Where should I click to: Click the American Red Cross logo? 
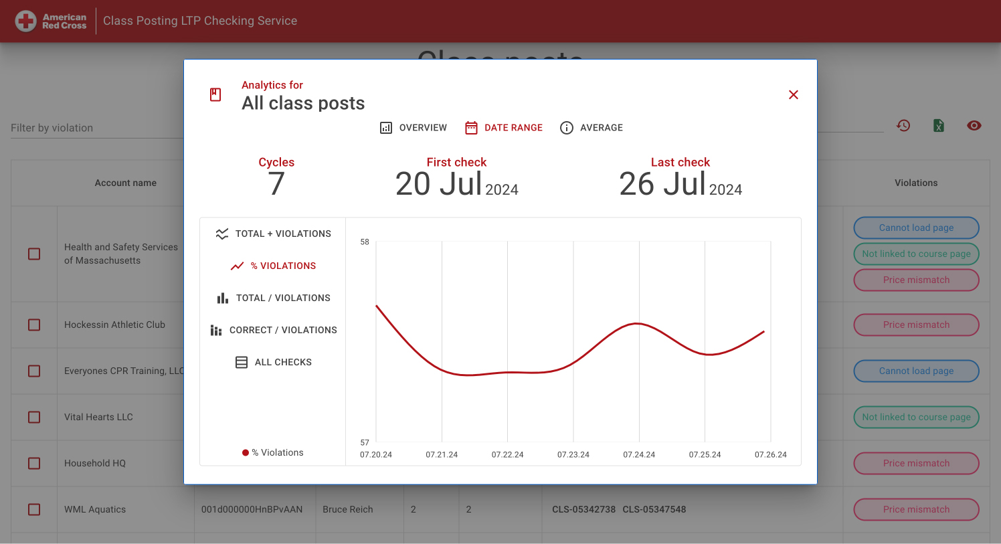pos(52,21)
